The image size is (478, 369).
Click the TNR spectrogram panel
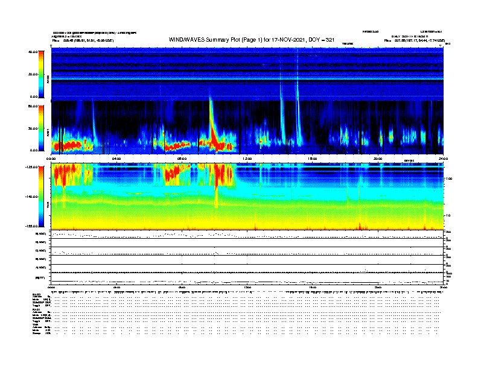247,197
